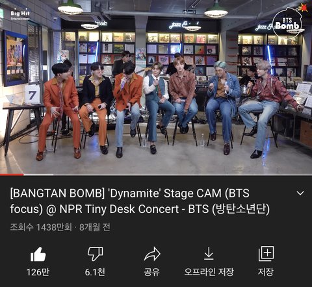This screenshot has height=287, width=312.
Task: Tap the offline download arrow icon
Action: tap(209, 253)
